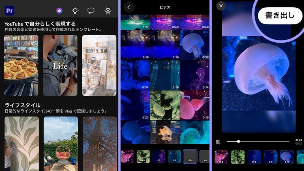This screenshot has width=304, height=171.
Task: Select the 1.1 purple clip slot in picker
Action: (x=159, y=156)
